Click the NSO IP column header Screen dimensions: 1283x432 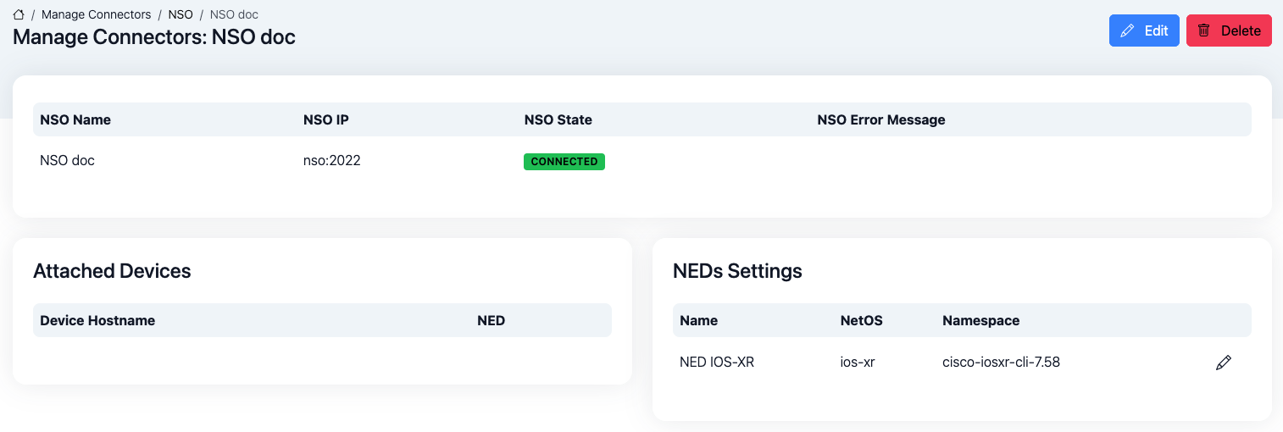[x=325, y=119]
